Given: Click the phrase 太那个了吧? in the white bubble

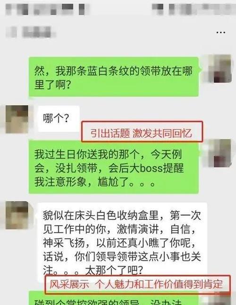Looking at the screenshot, I should tap(114, 270).
